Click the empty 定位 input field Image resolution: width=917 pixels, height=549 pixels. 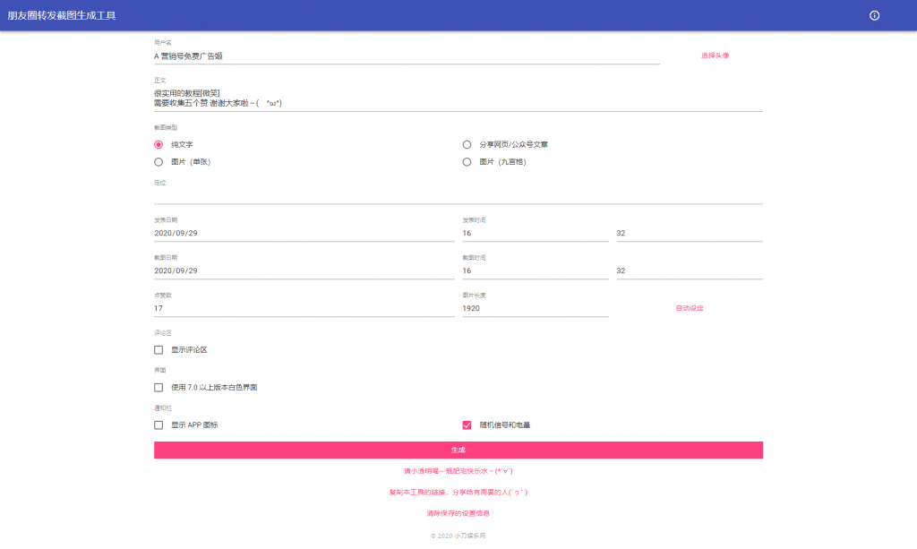point(458,195)
